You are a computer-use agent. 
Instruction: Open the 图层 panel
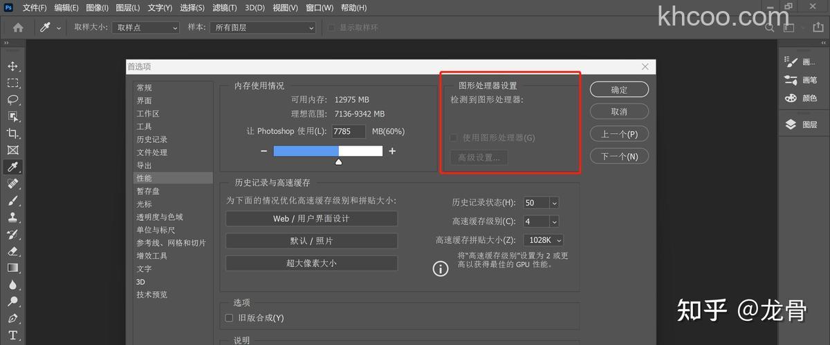(801, 125)
